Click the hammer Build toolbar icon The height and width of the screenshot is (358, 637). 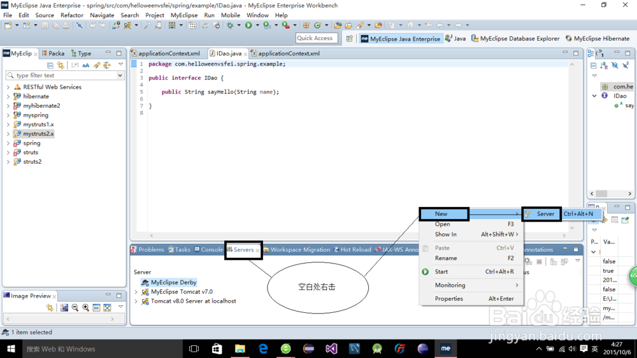(x=147, y=25)
